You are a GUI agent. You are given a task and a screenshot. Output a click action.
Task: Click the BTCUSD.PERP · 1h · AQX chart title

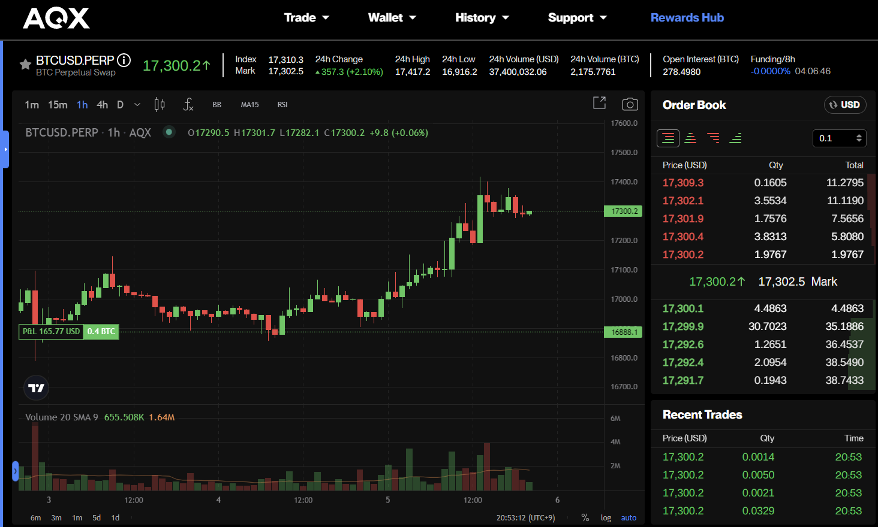88,132
